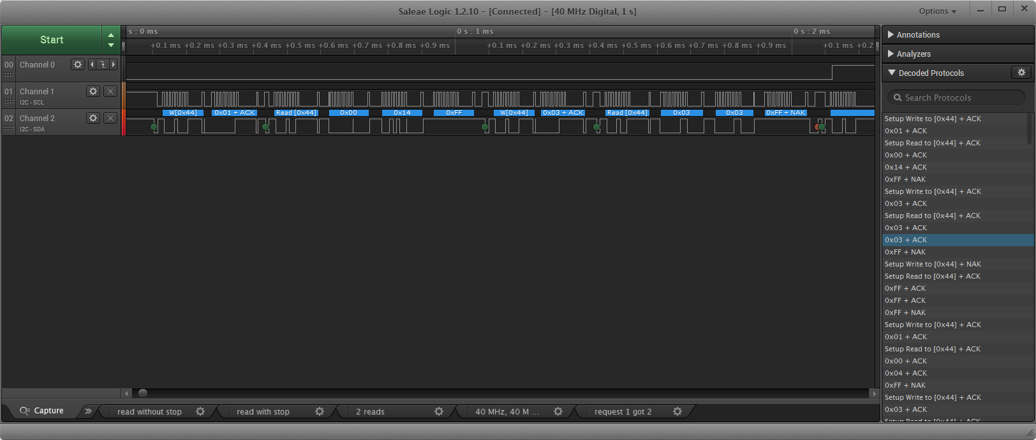The width and height of the screenshot is (1036, 440).
Task: Select '0x03 + ACK' waveform label
Action: pos(563,113)
